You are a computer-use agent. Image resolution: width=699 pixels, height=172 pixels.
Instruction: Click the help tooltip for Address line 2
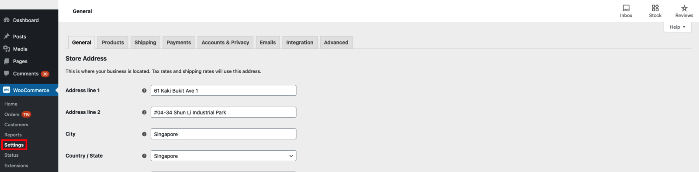[144, 112]
